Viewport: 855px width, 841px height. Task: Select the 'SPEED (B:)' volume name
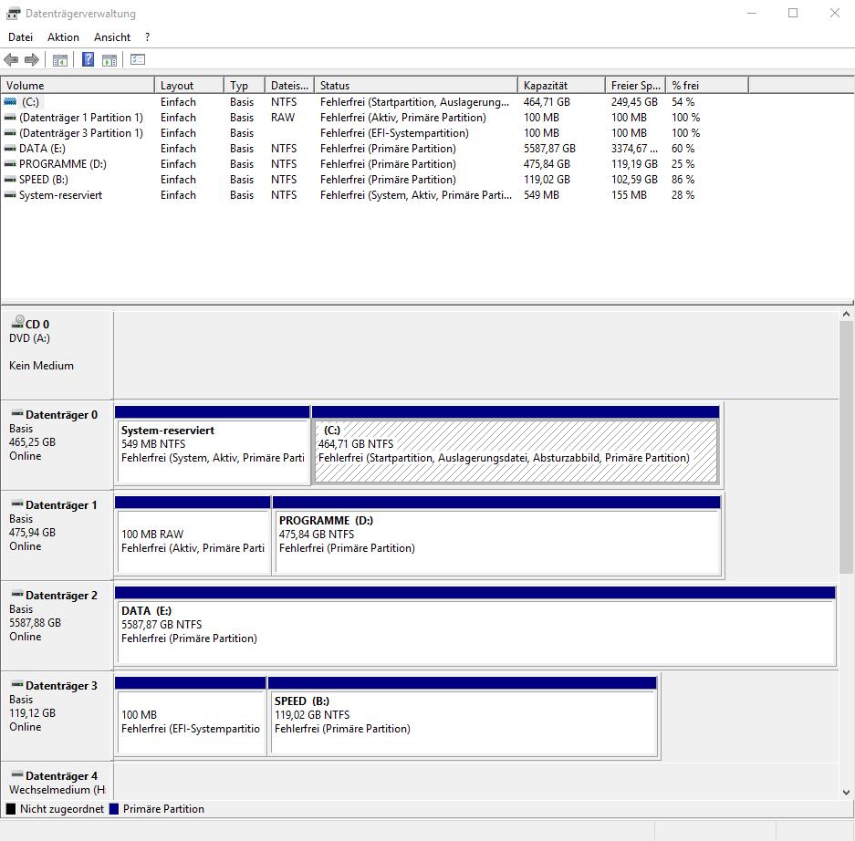44,180
